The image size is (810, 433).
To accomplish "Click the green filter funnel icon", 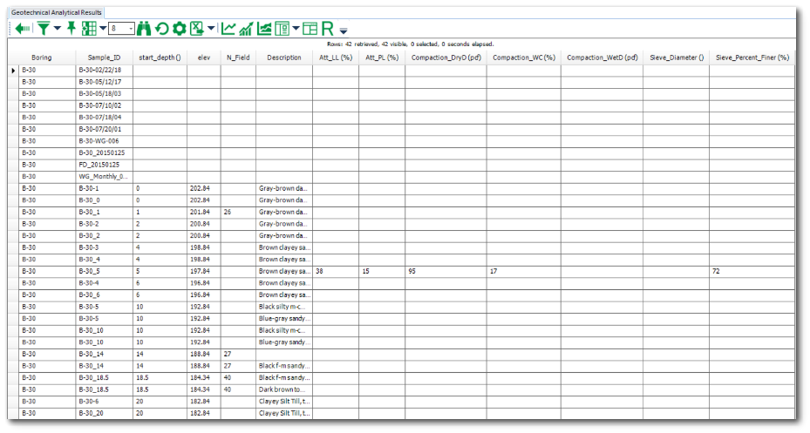I will point(43,29).
